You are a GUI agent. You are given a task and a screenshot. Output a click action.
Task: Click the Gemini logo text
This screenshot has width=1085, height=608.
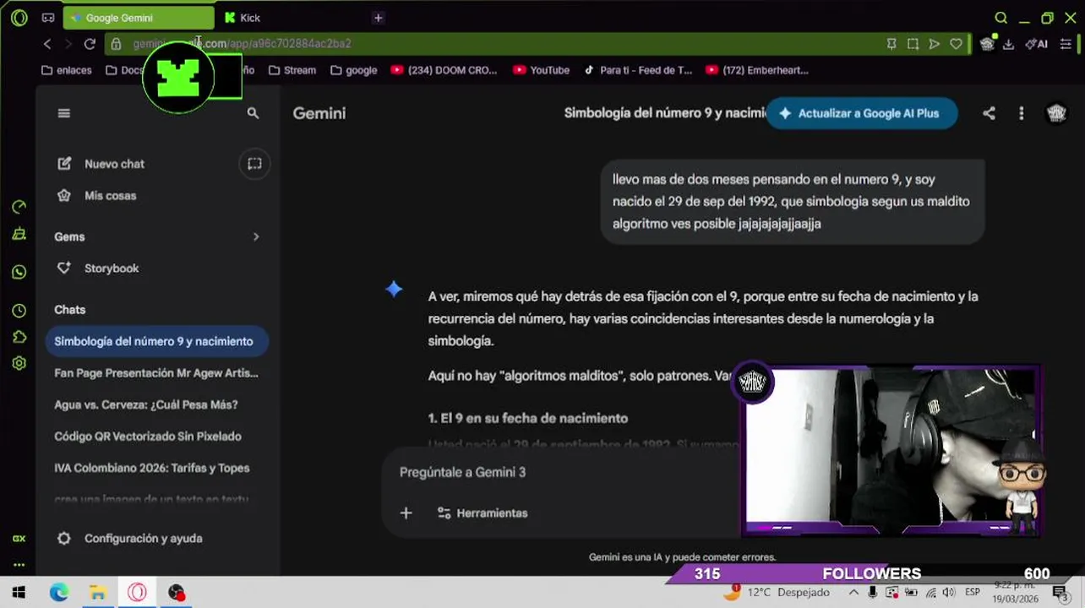pyautogui.click(x=319, y=113)
